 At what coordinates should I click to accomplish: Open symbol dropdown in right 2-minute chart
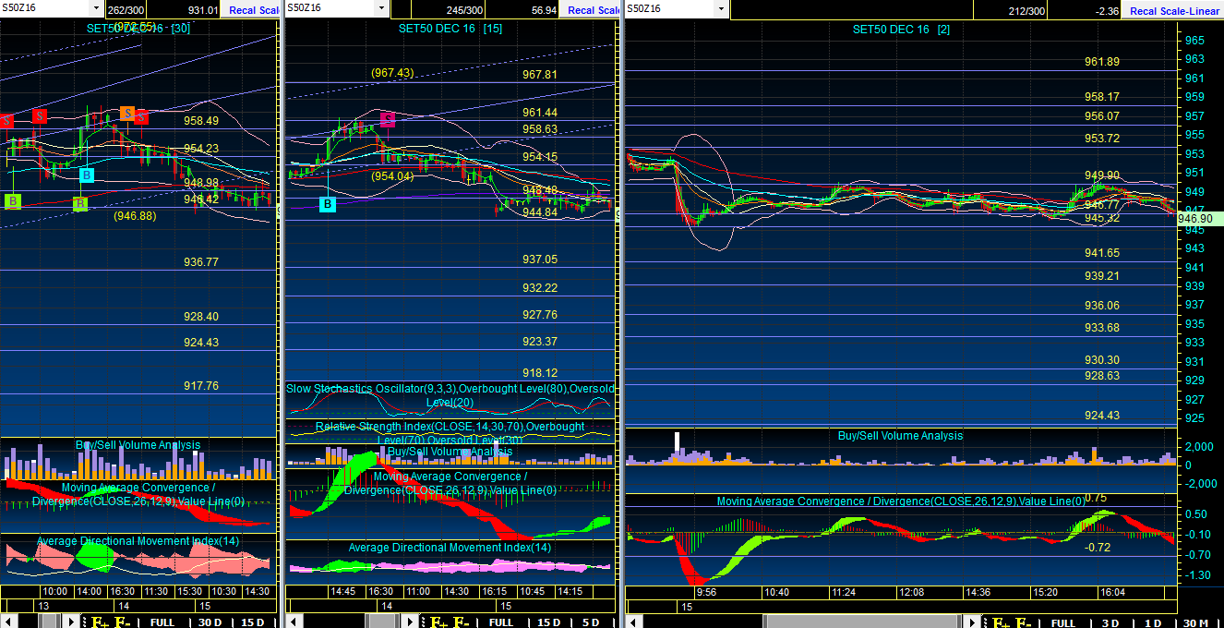coord(721,8)
